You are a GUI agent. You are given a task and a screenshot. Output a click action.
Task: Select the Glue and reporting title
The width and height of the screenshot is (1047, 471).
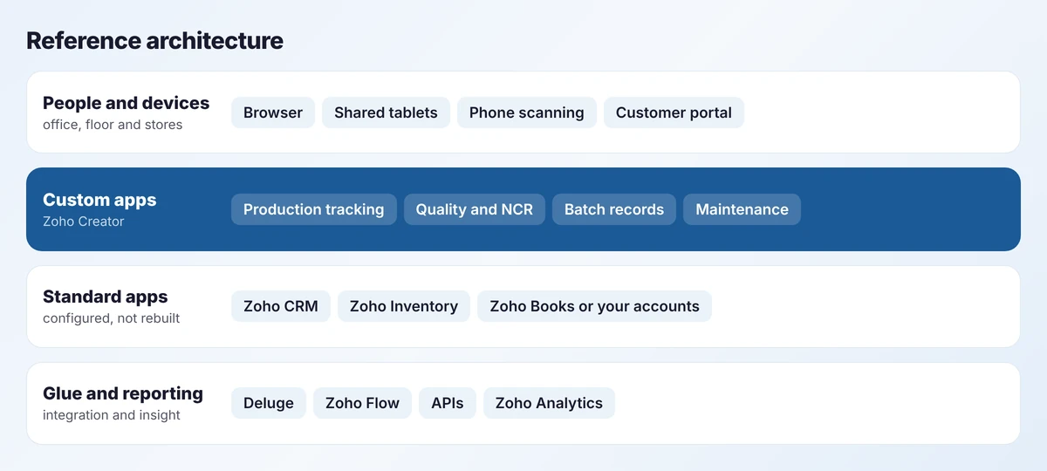(x=123, y=393)
